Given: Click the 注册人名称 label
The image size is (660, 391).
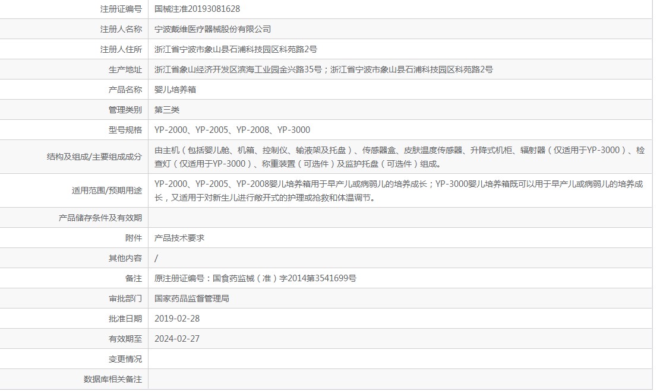Looking at the screenshot, I should coord(121,29).
